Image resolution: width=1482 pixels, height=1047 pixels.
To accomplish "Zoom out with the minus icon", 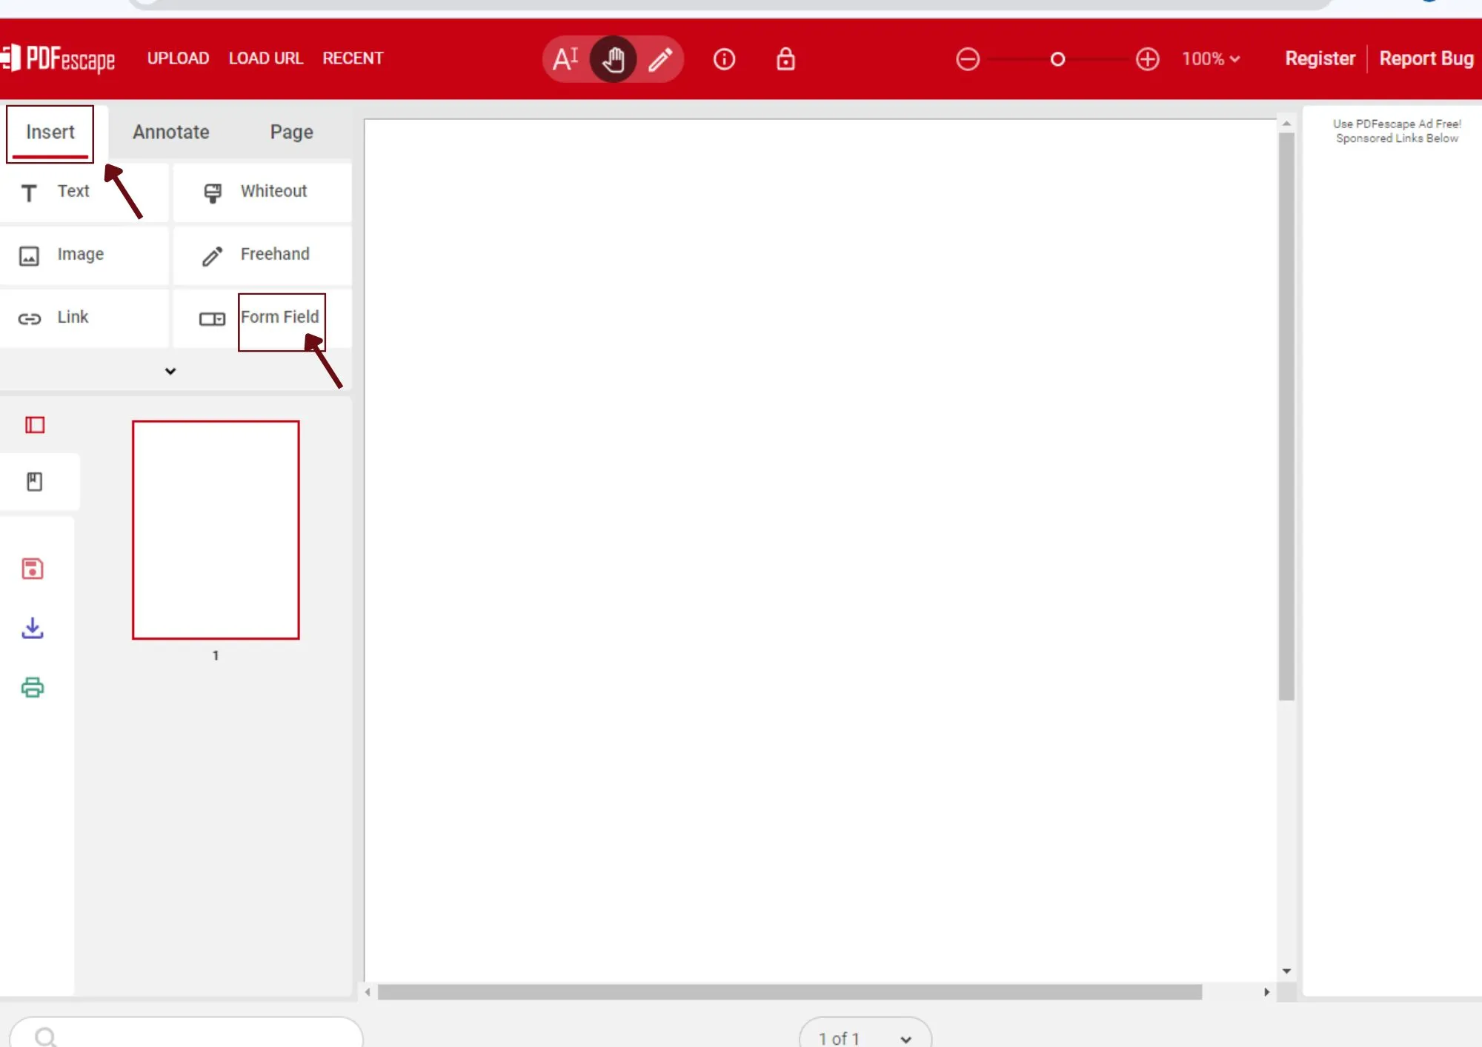I will 968,59.
